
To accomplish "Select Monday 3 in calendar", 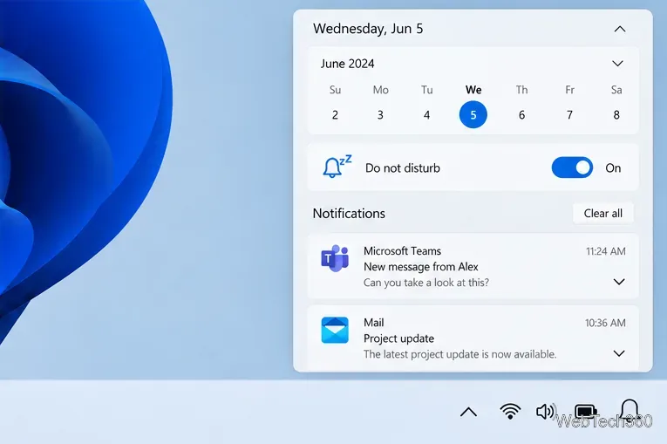I will coord(380,115).
